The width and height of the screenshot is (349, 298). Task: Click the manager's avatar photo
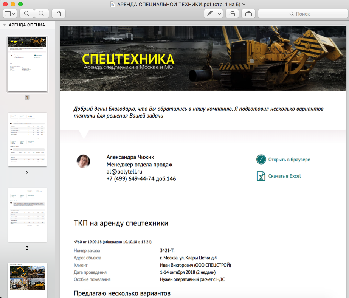(x=83, y=161)
